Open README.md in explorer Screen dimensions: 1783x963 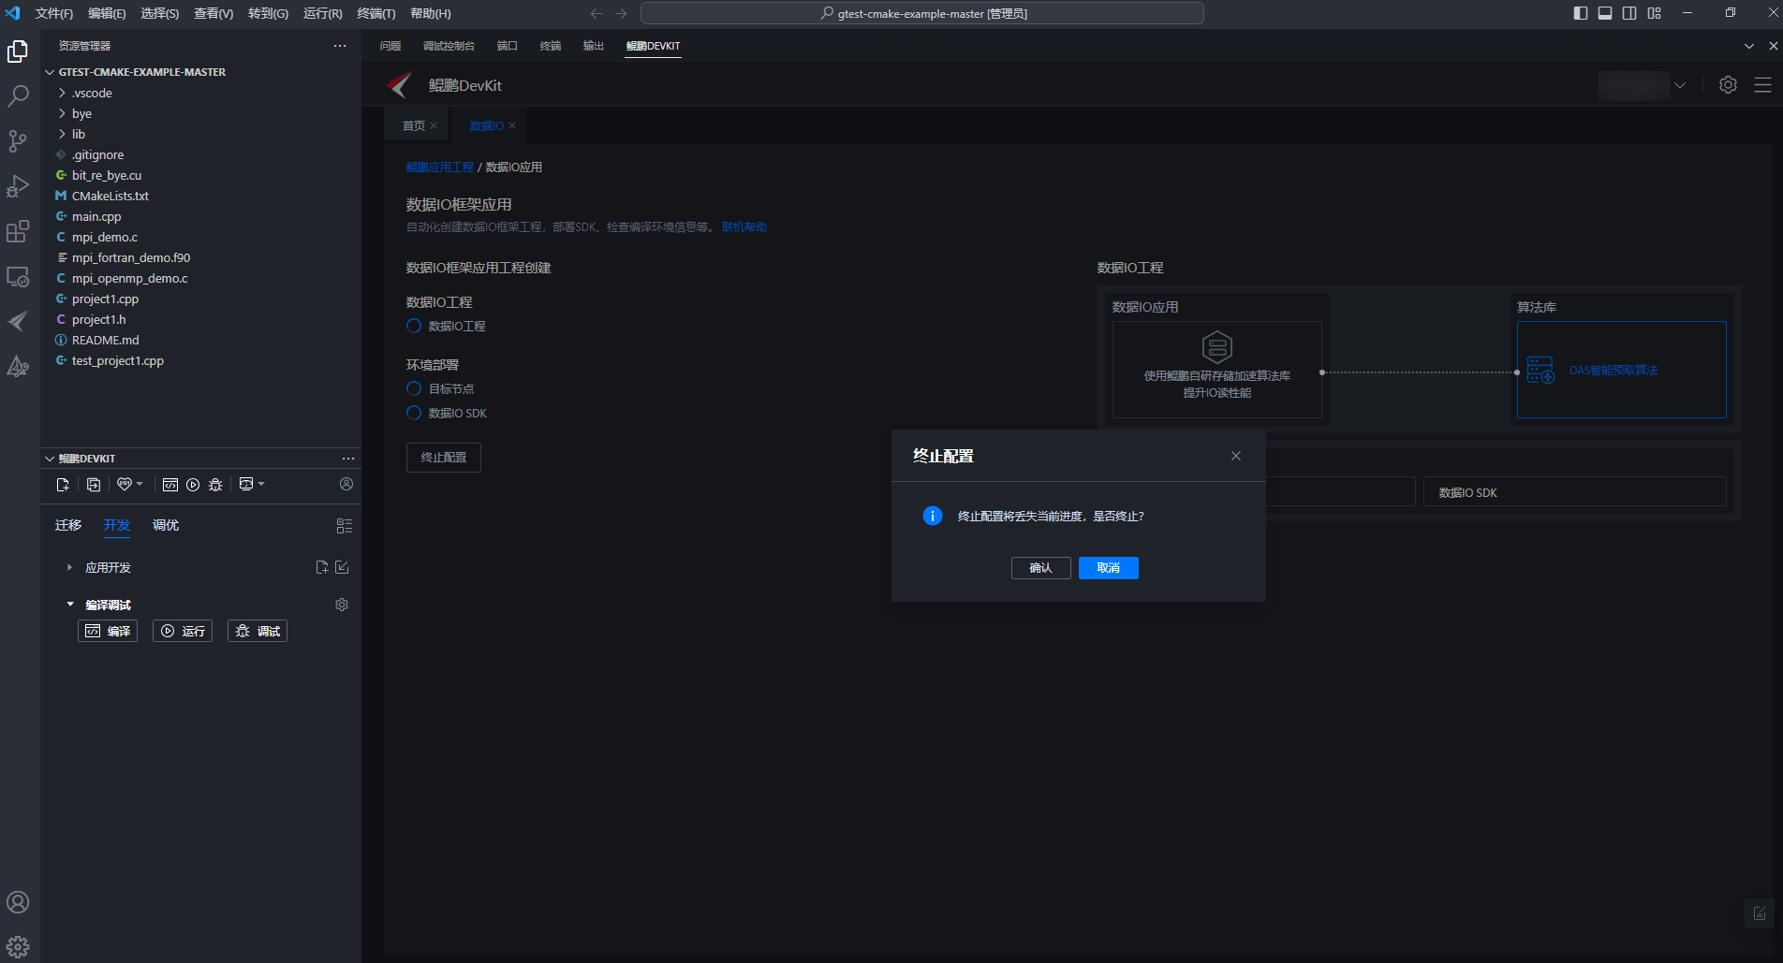(106, 340)
